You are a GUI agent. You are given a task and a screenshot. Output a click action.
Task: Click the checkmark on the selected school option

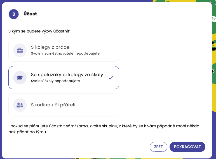click(111, 78)
